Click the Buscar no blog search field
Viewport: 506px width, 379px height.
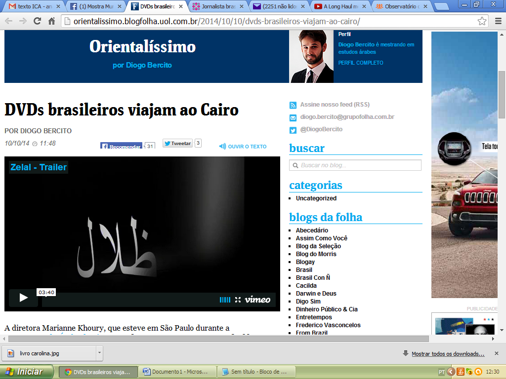(x=355, y=165)
